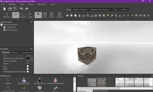This screenshot has width=153, height=92.
Task: Switch to the Crea tab
Action: click(x=68, y=9)
